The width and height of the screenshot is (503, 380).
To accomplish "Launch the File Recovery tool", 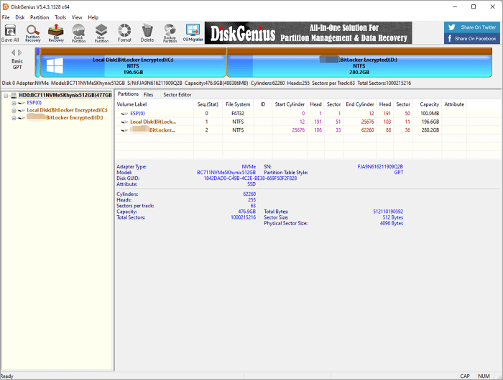I will tap(56, 32).
